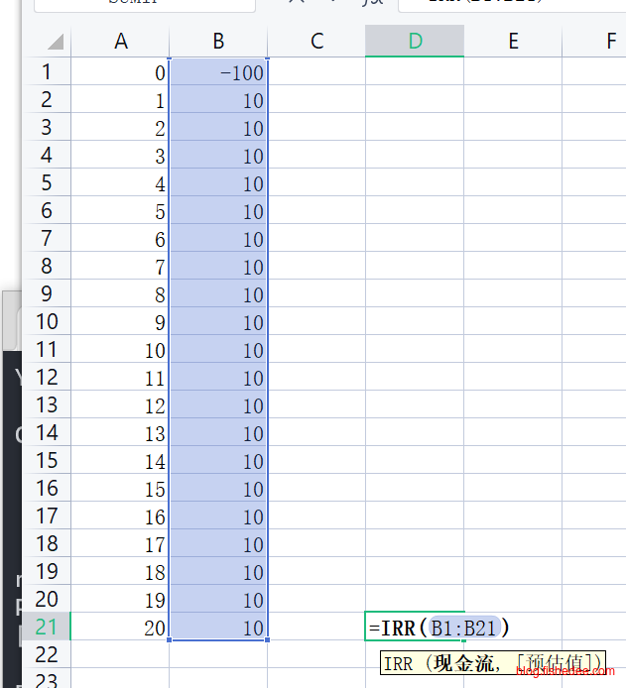Image resolution: width=626 pixels, height=688 pixels.
Task: Select row 10 header
Action: click(x=47, y=322)
